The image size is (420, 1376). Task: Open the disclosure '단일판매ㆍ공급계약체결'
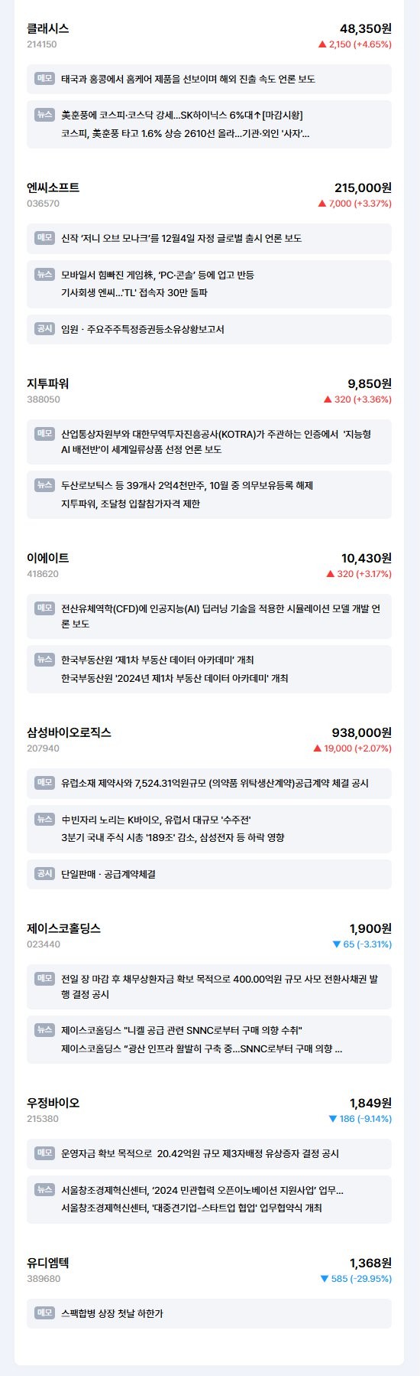tap(108, 874)
